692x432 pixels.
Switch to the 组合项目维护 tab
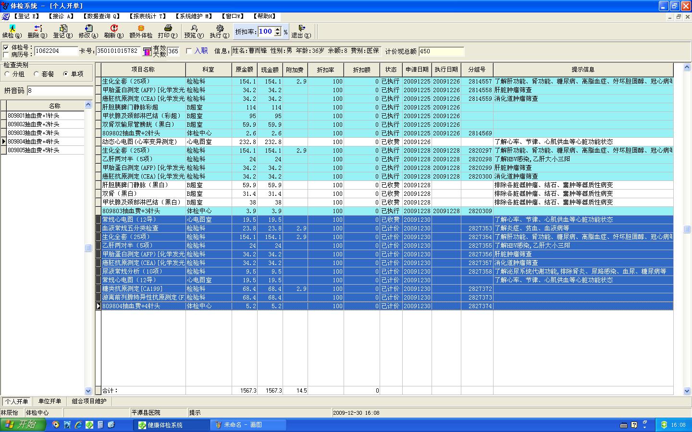(89, 401)
